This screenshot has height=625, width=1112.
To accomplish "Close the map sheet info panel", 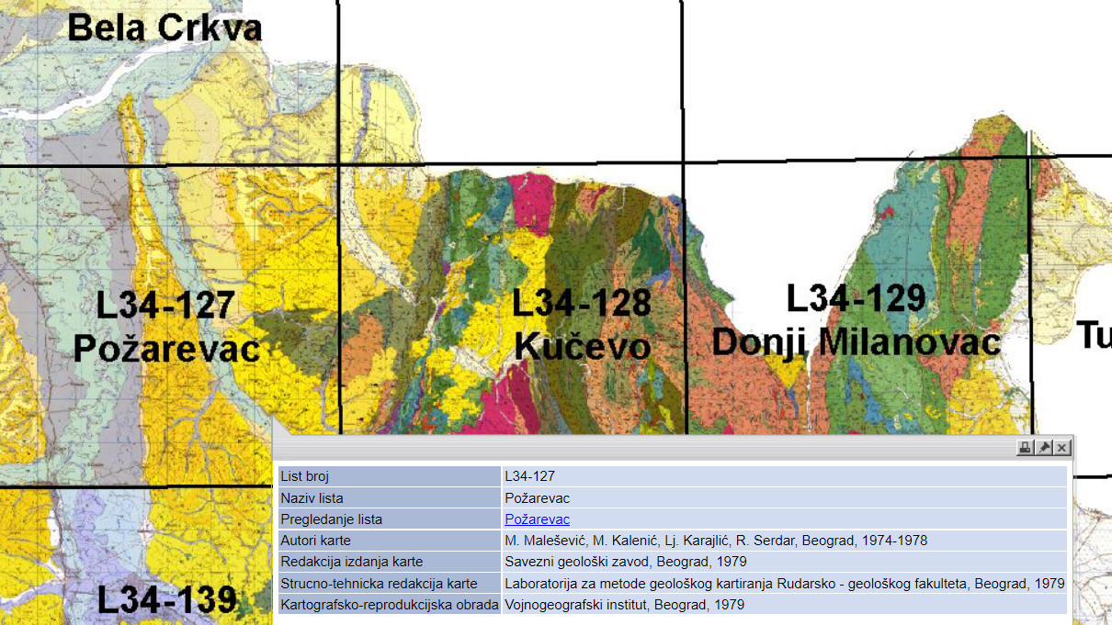I will [x=1061, y=448].
